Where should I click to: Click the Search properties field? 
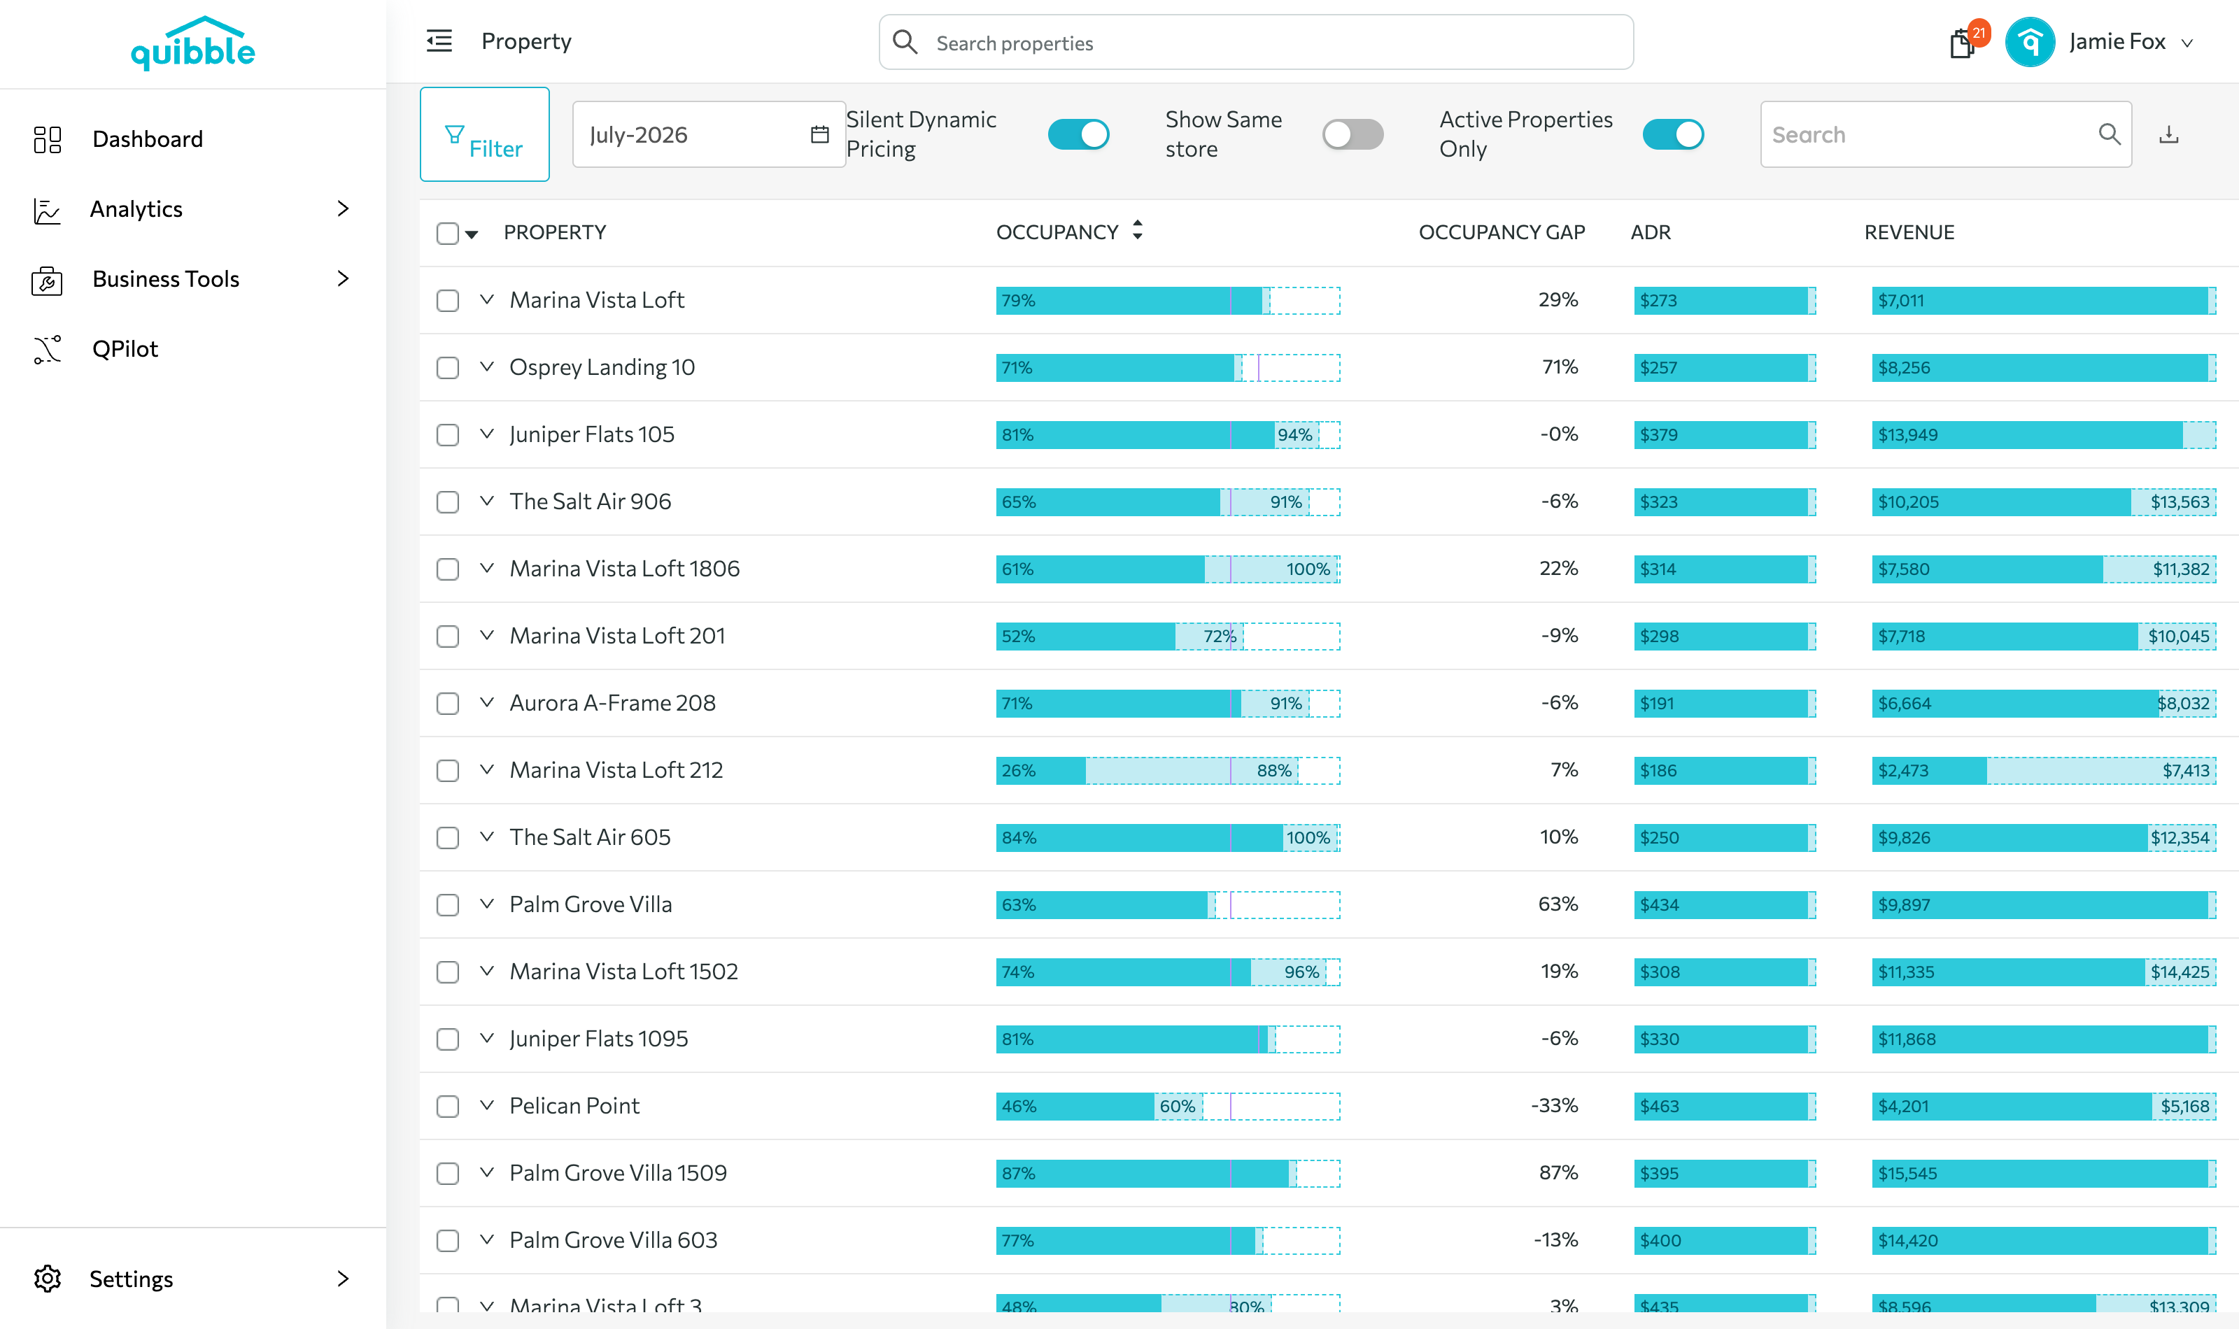point(1256,42)
